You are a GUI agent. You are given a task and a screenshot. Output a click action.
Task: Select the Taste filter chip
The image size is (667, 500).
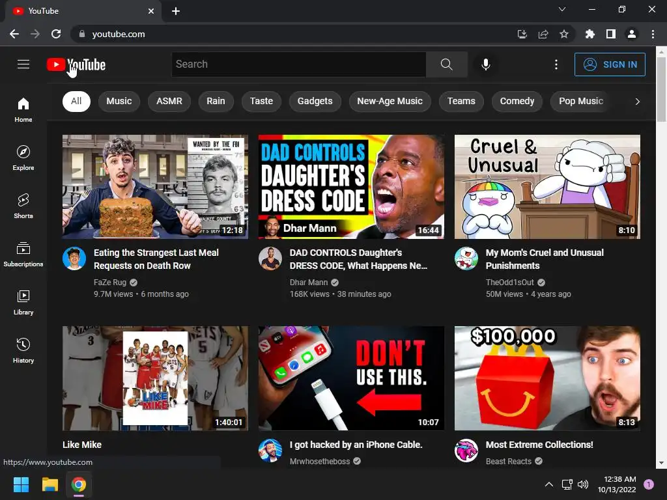tap(261, 101)
